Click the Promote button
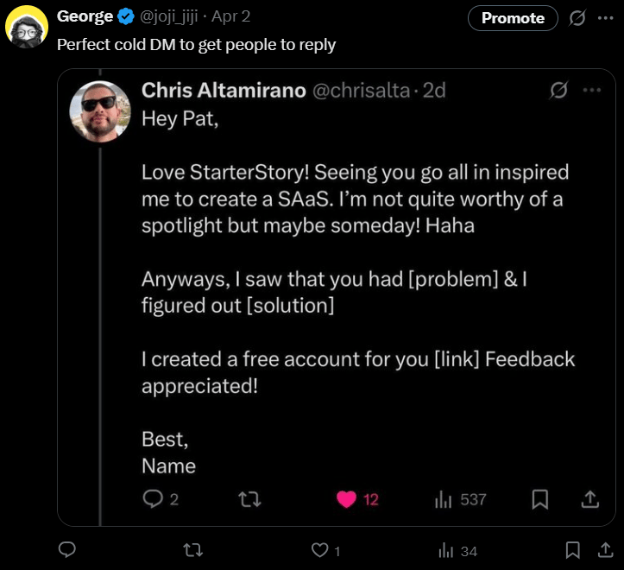The image size is (624, 570). (513, 18)
